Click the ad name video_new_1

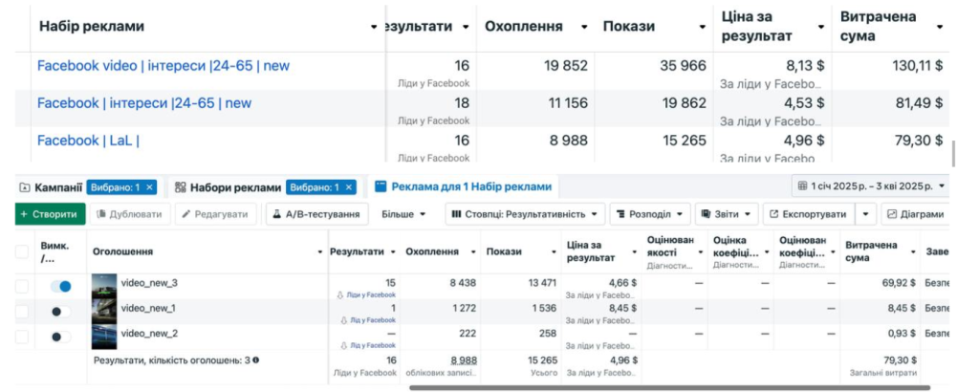coord(148,308)
